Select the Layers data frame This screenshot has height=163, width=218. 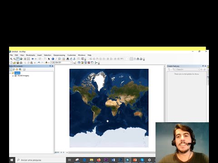[17, 73]
